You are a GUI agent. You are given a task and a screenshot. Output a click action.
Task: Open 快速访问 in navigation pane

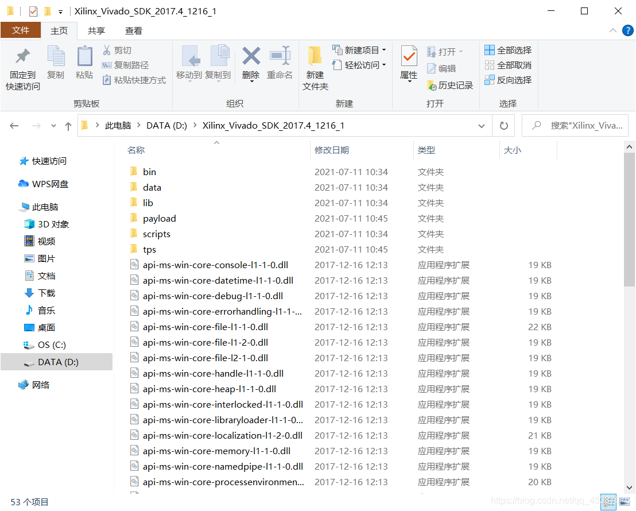43,161
